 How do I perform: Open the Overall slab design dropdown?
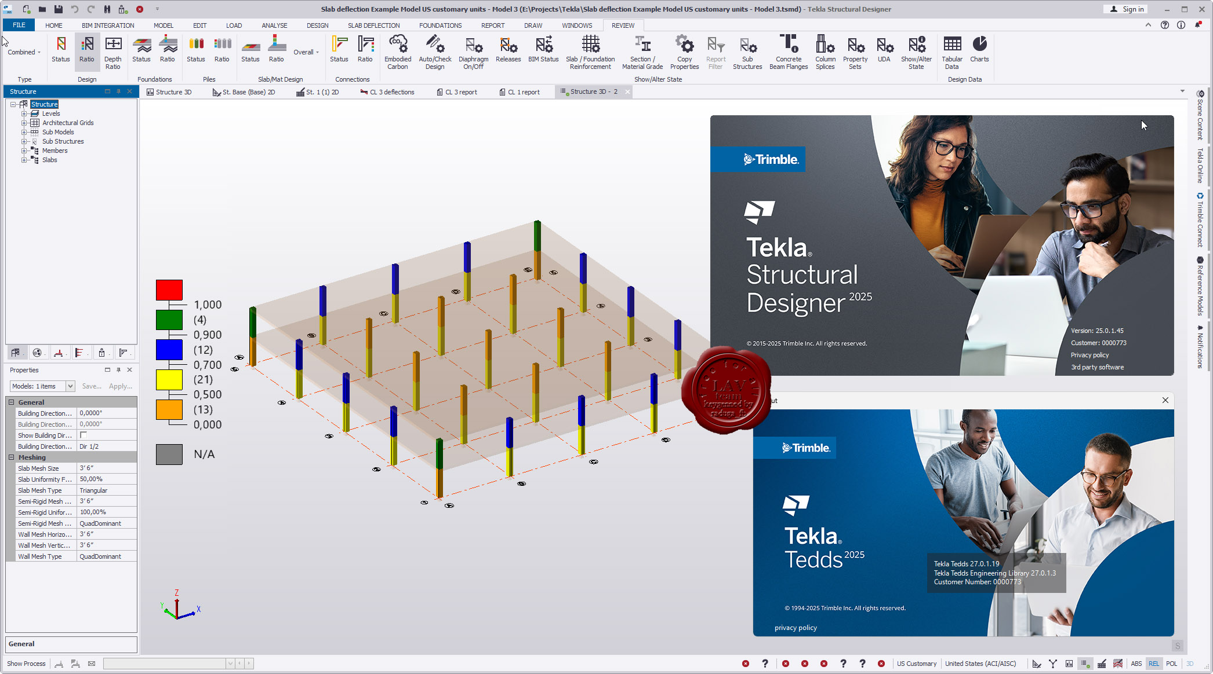[x=306, y=52]
